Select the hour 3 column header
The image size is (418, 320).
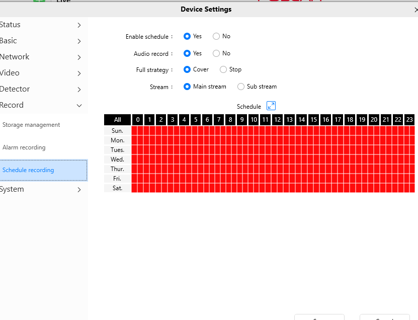click(x=173, y=120)
